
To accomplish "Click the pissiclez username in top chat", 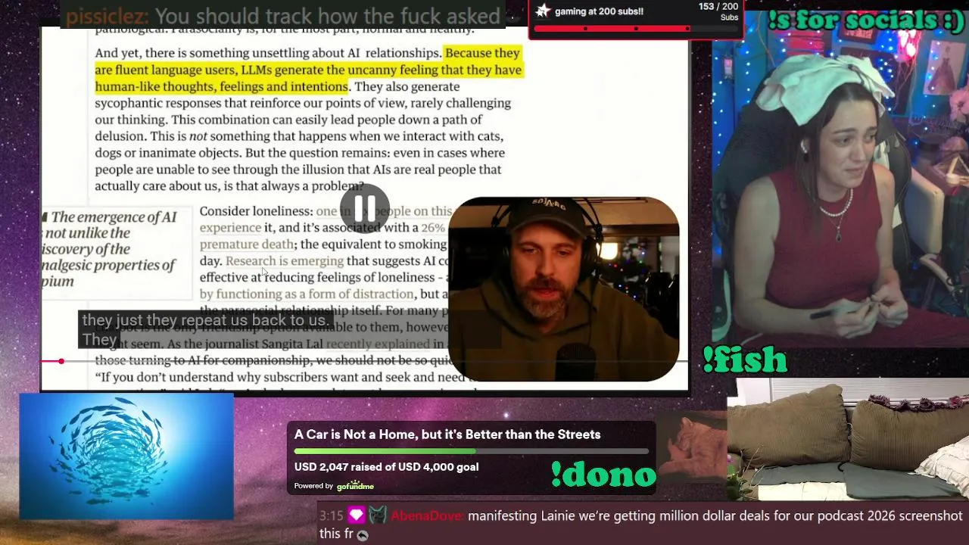I will click(107, 16).
